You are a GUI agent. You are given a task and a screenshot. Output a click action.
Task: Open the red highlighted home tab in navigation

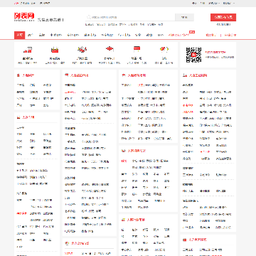(x=19, y=35)
